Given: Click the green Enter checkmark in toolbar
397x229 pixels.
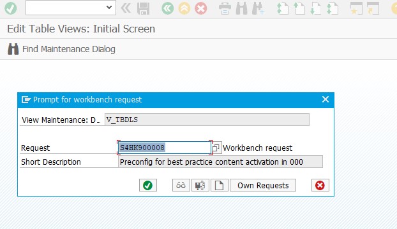Looking at the screenshot, I should pyautogui.click(x=11, y=8).
